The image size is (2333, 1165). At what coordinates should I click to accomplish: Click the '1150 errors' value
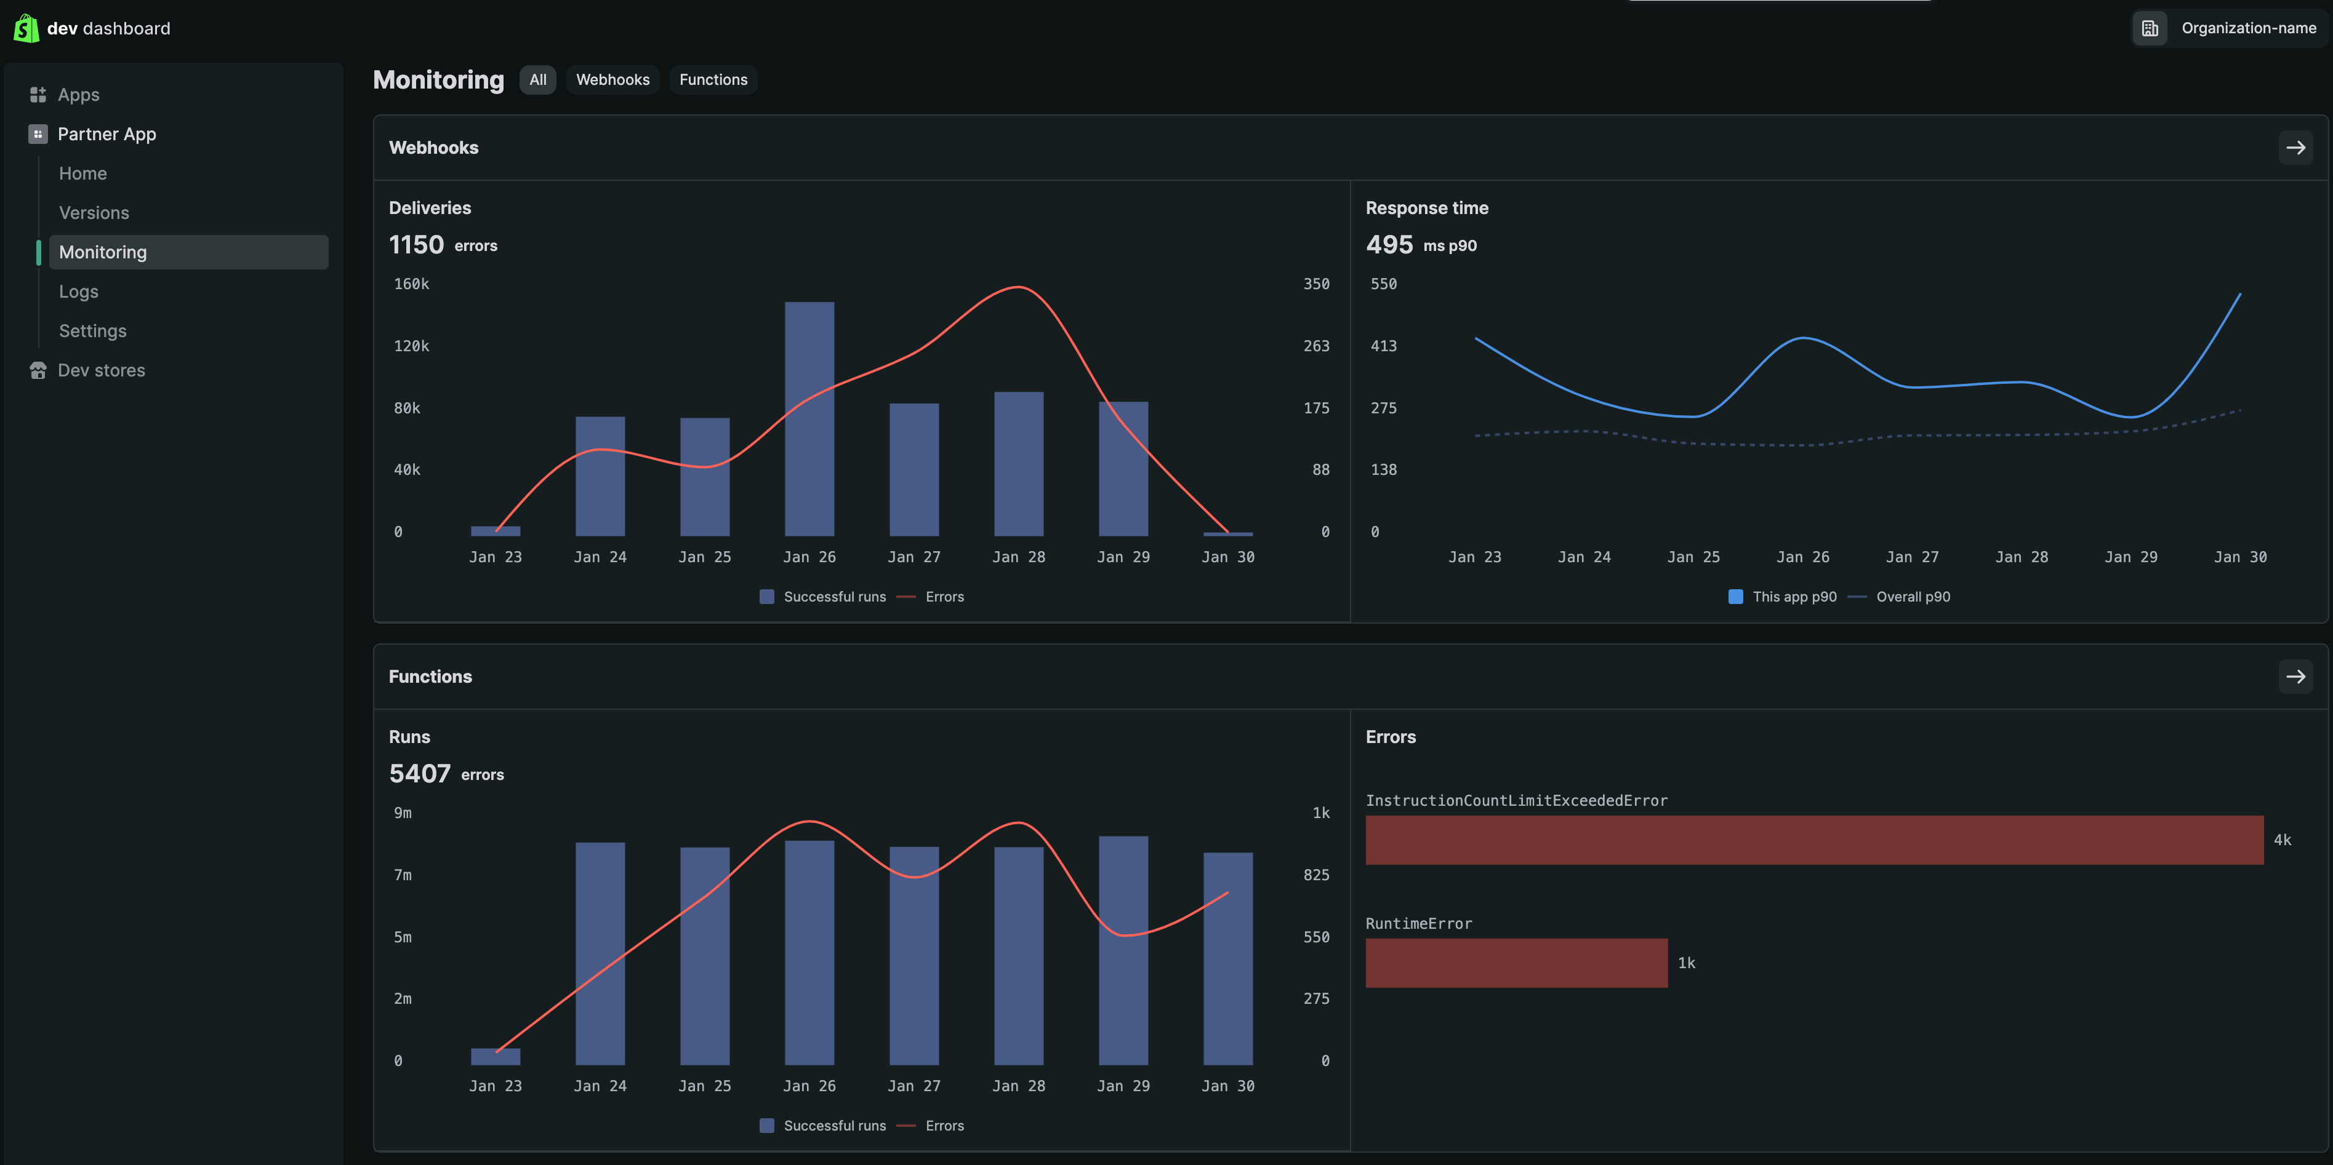pyautogui.click(x=443, y=244)
